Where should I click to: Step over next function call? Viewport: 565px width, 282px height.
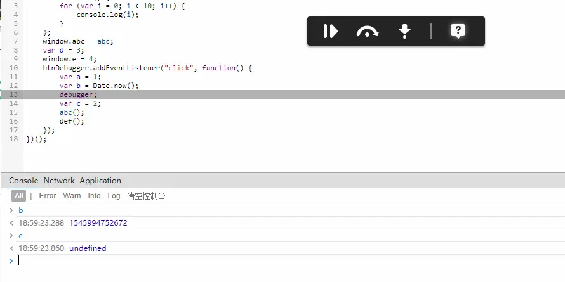point(367,31)
